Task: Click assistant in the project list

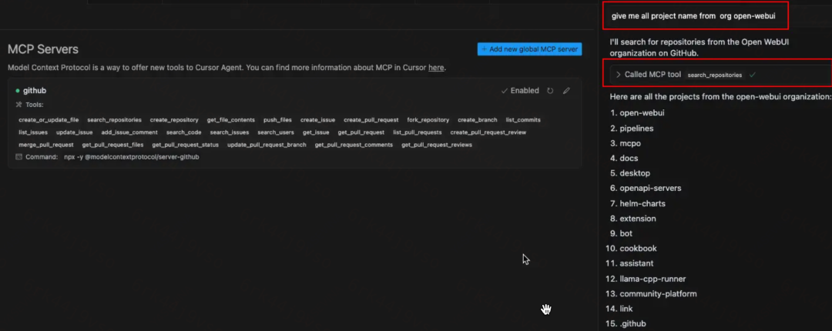Action: 637,263
